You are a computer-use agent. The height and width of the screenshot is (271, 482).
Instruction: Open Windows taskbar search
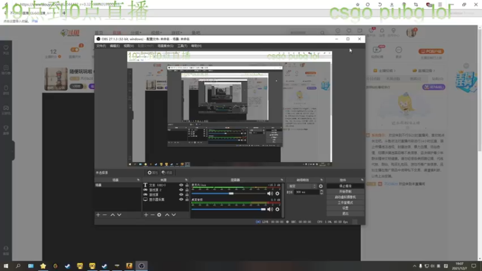click(x=18, y=266)
